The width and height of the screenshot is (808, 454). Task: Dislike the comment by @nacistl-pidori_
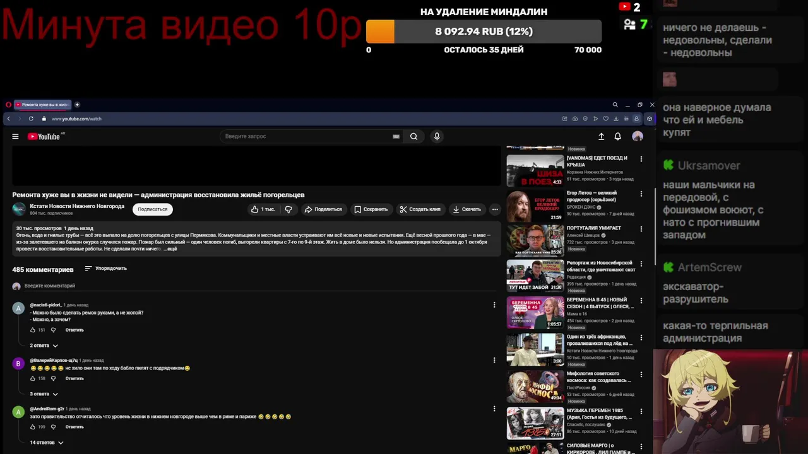(x=53, y=330)
